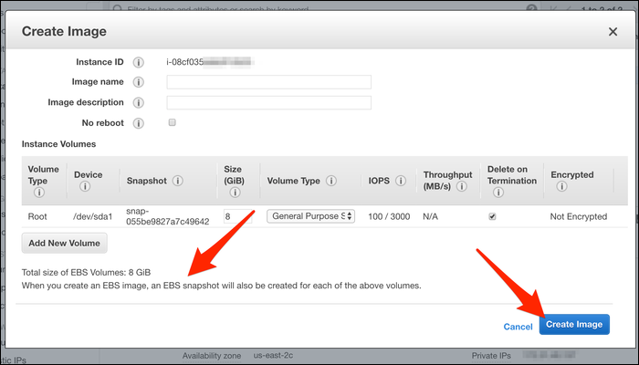Click the Image description info icon
The image size is (639, 365).
tap(139, 102)
